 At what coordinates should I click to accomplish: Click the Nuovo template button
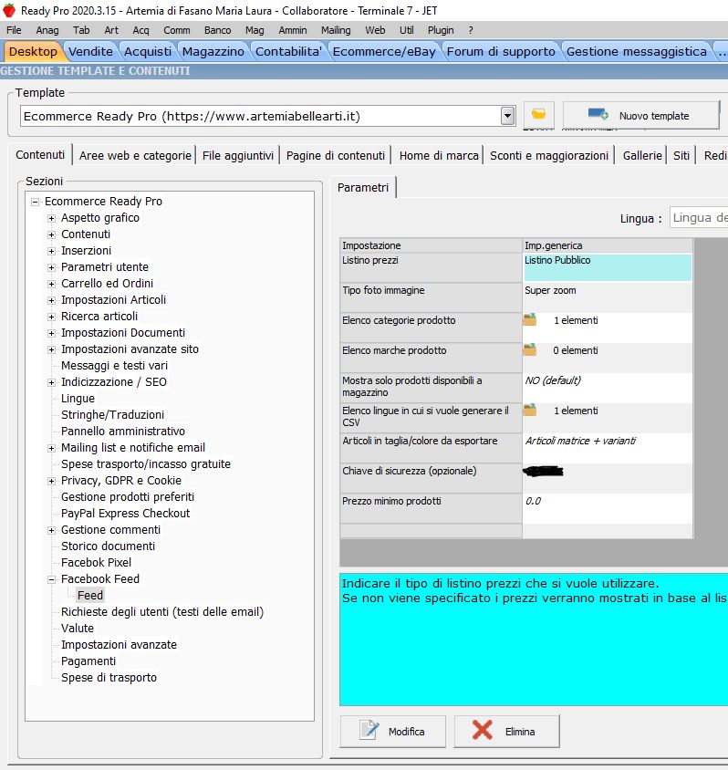(640, 115)
